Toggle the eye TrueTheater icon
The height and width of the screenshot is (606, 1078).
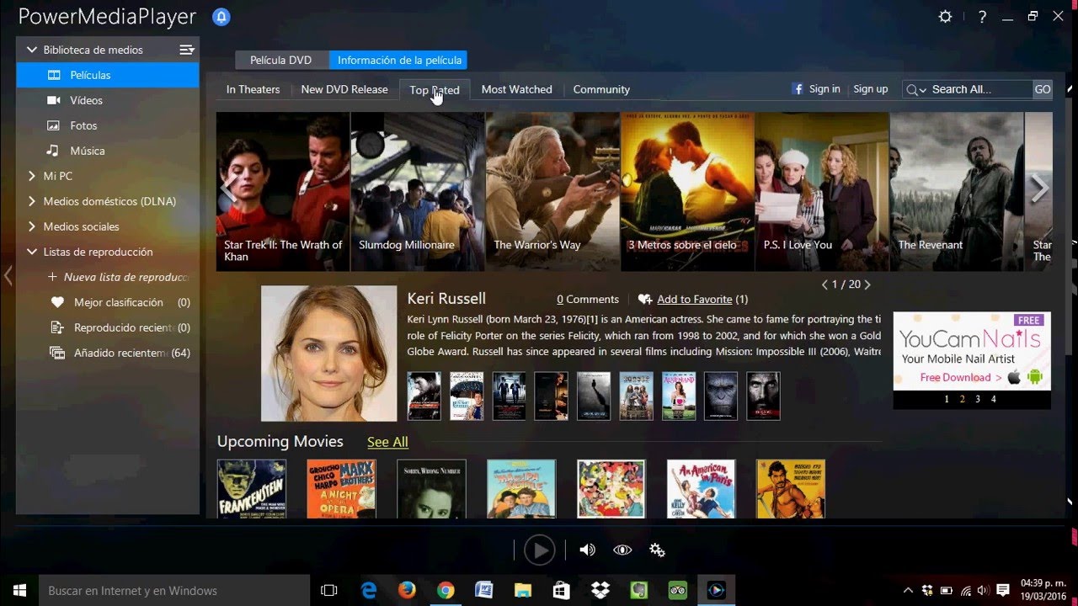click(622, 550)
